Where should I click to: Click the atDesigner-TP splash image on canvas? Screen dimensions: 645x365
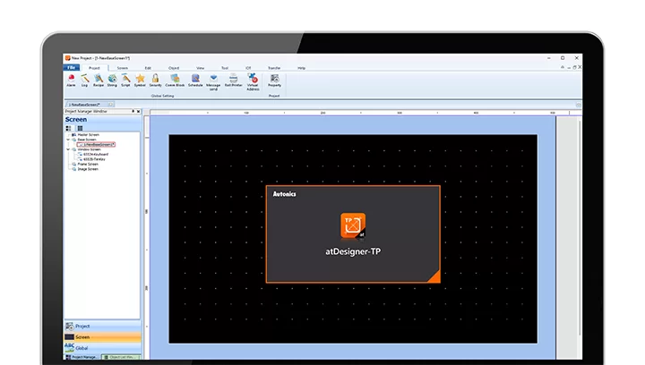(x=353, y=234)
